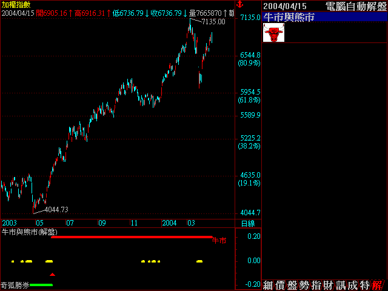The height and width of the screenshot is (291, 388).
Task: Click the red anchor icon above price axis
Action: [239, 4]
